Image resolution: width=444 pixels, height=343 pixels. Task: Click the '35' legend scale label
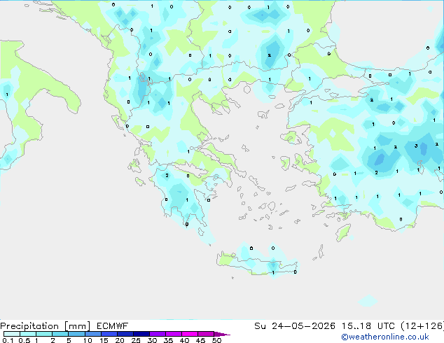tap(168, 340)
